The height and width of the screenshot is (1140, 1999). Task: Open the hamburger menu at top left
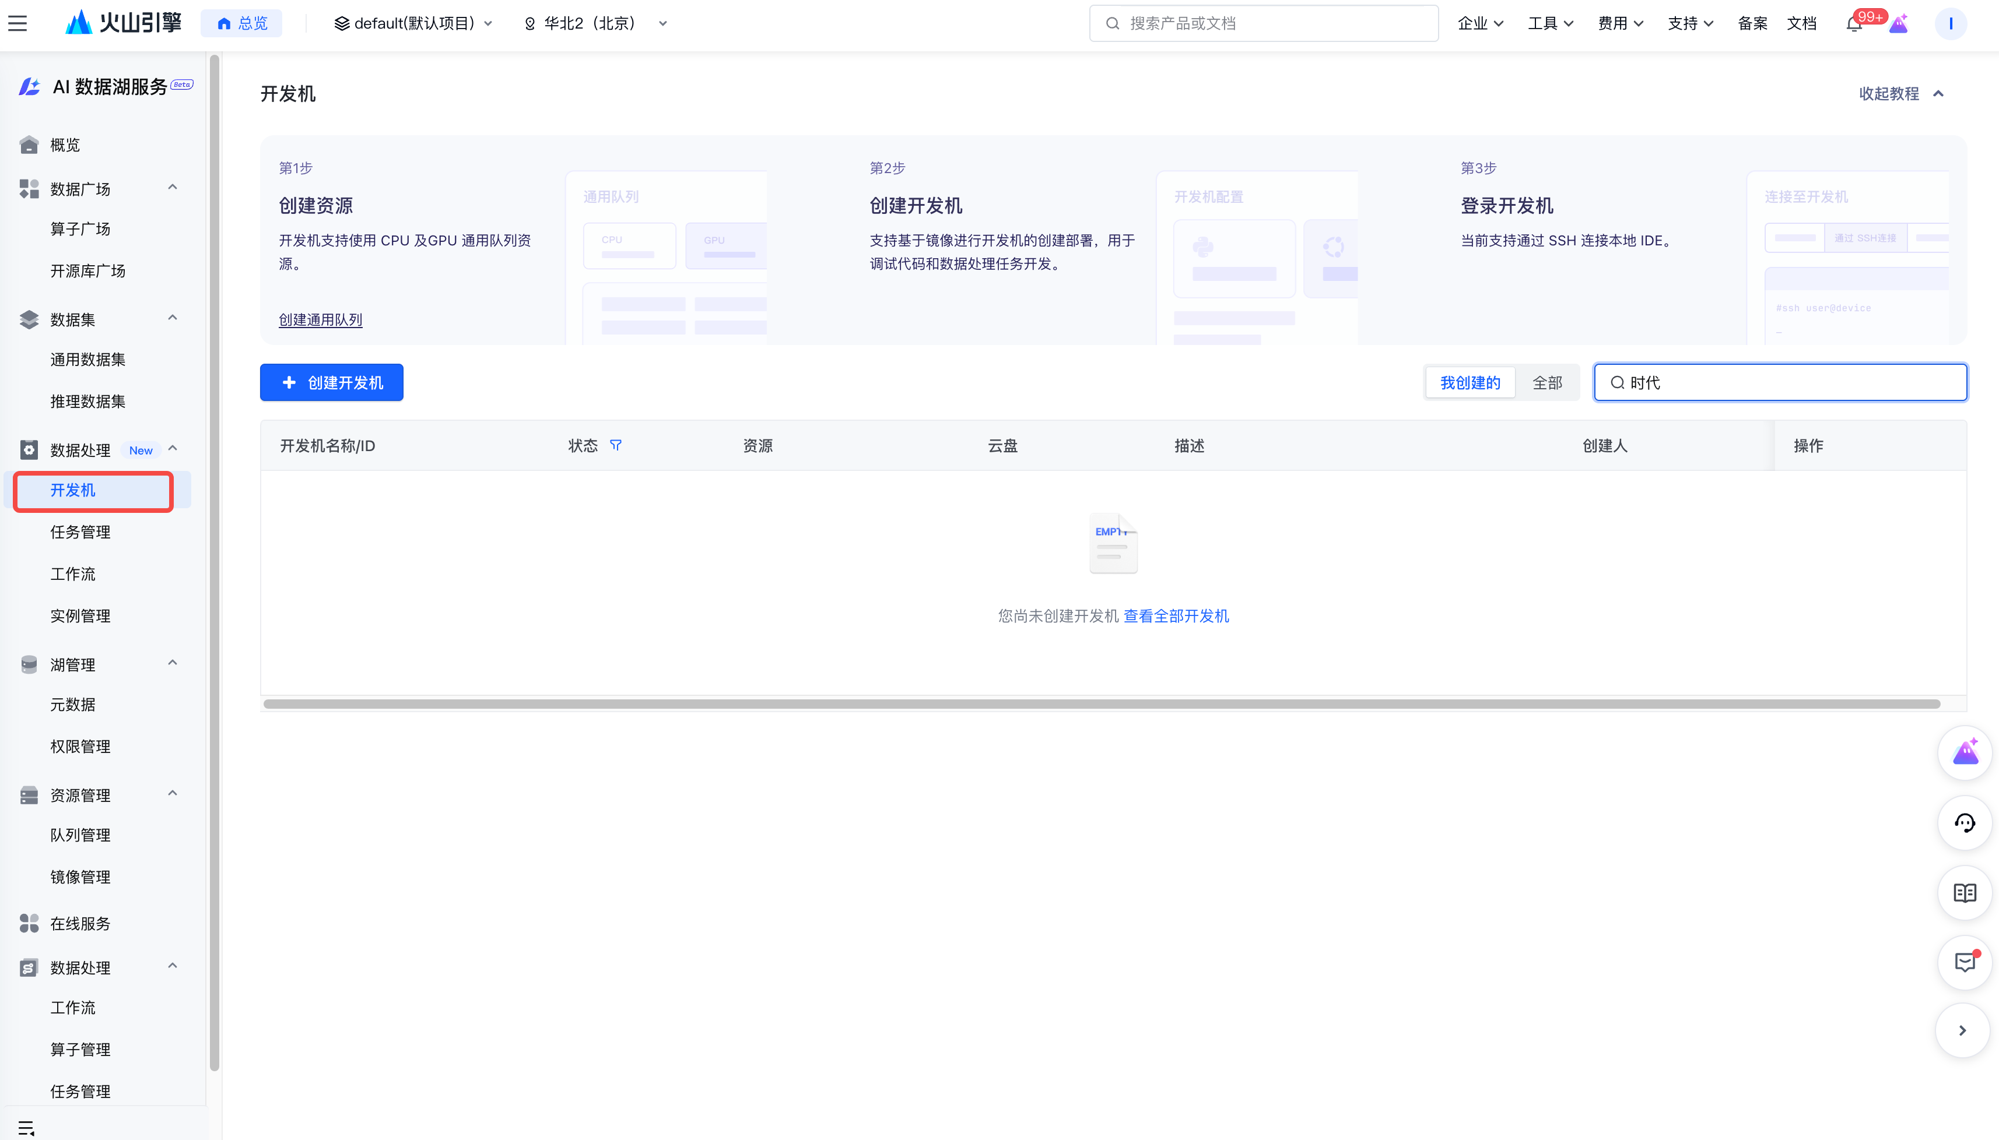[x=18, y=23]
